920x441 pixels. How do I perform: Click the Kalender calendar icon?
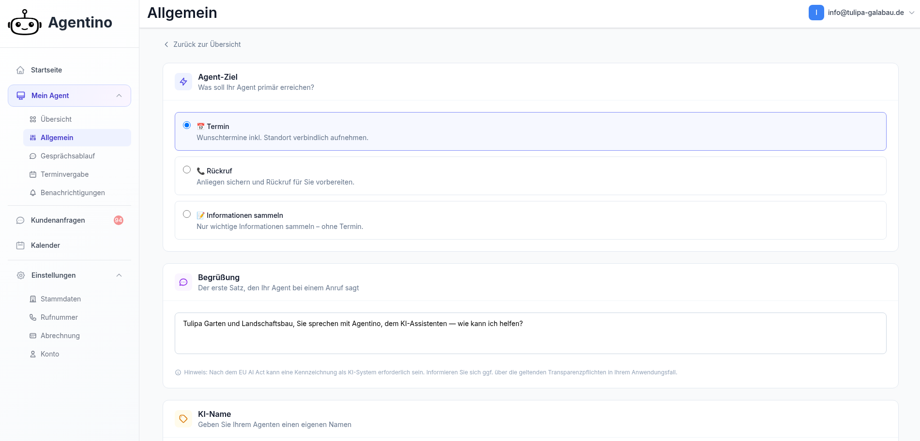click(x=20, y=245)
